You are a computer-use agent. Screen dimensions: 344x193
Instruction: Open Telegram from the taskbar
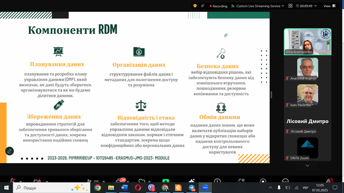(192, 188)
